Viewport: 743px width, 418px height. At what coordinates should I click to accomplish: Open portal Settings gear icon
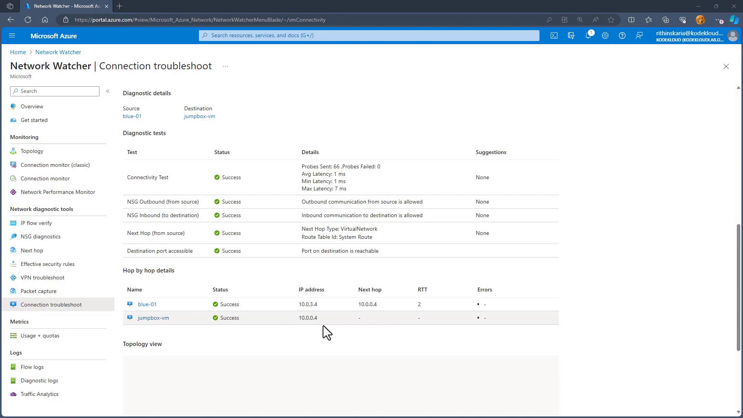pos(605,36)
